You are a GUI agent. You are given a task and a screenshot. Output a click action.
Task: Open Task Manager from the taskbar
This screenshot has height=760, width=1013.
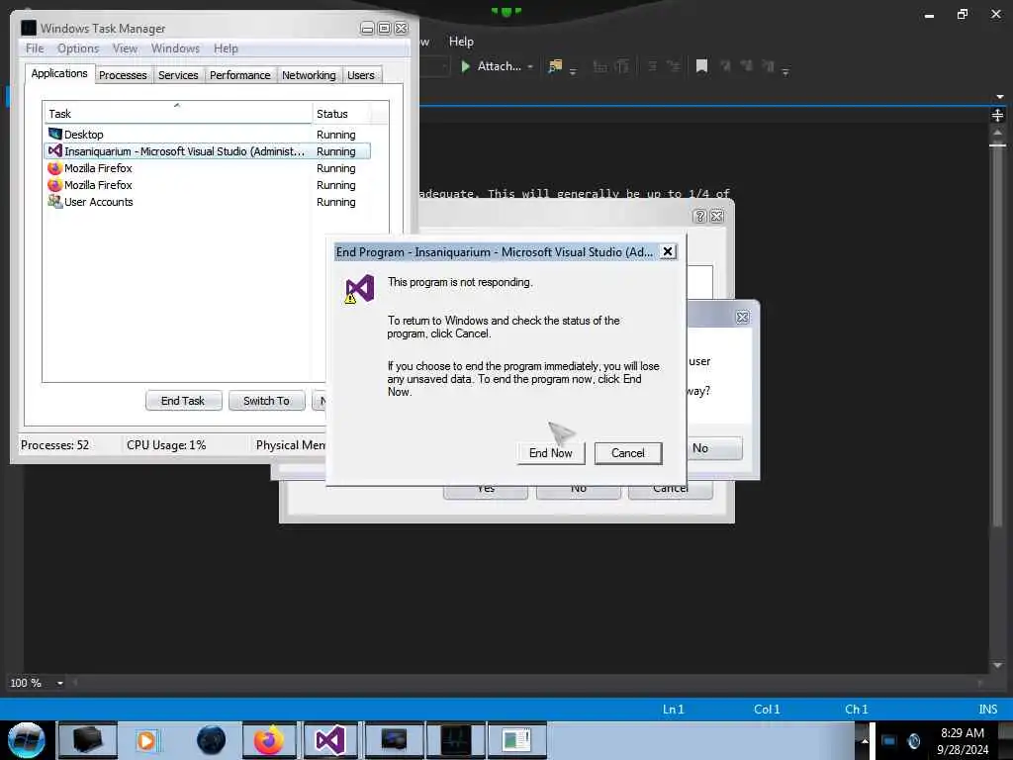click(455, 740)
